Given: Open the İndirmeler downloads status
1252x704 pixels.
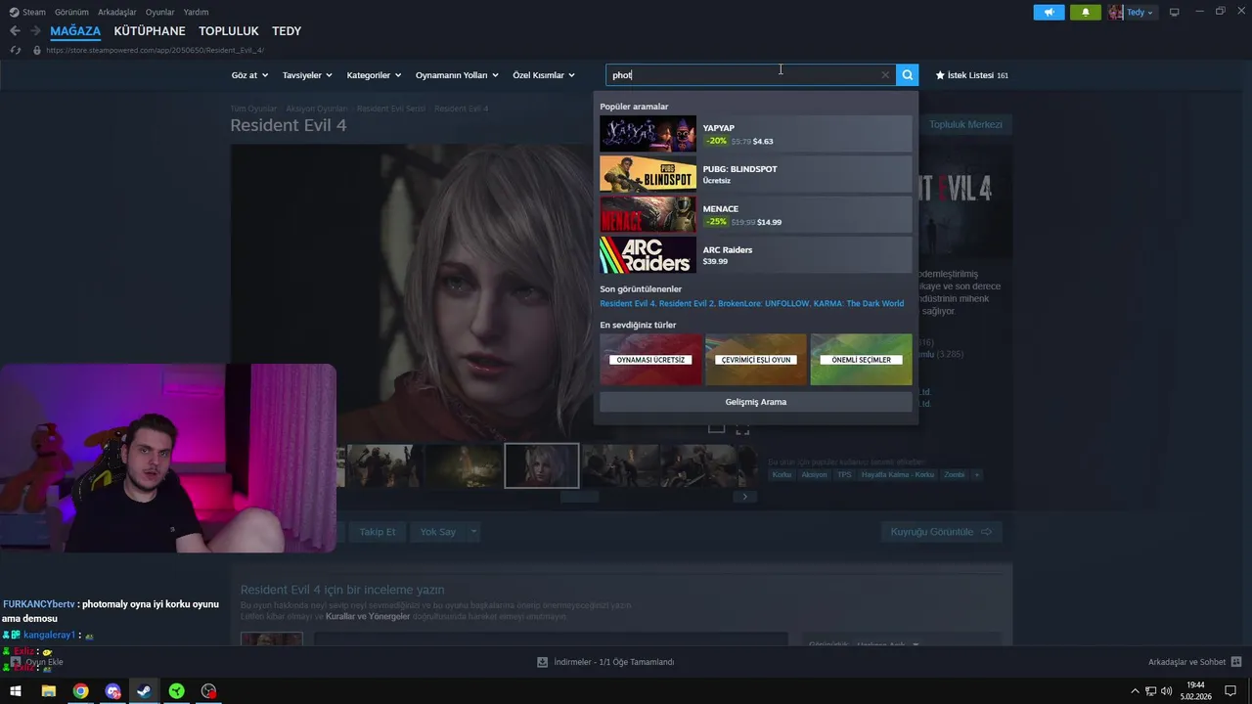Looking at the screenshot, I should (x=606, y=662).
